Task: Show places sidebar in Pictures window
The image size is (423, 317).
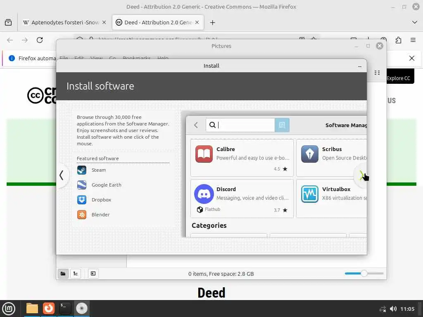Action: tap(63, 274)
